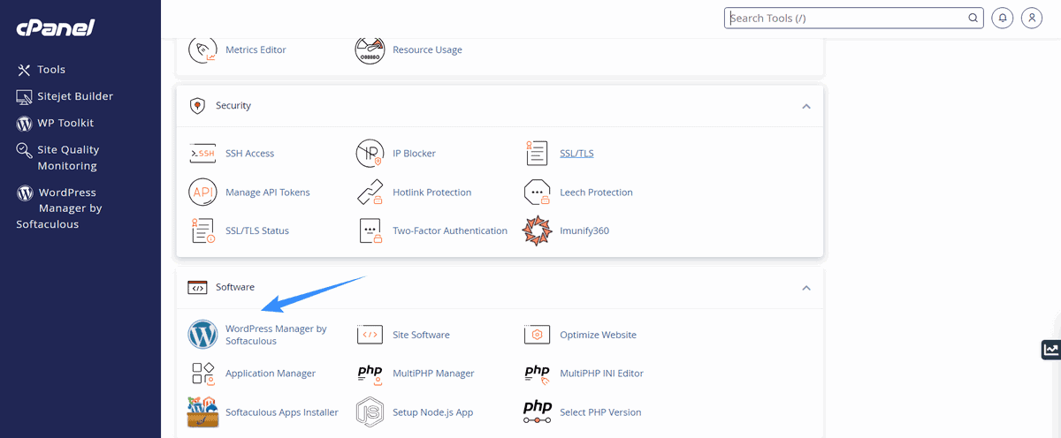
Task: Open WP Toolkit icon in sidebar
Action: coord(25,123)
